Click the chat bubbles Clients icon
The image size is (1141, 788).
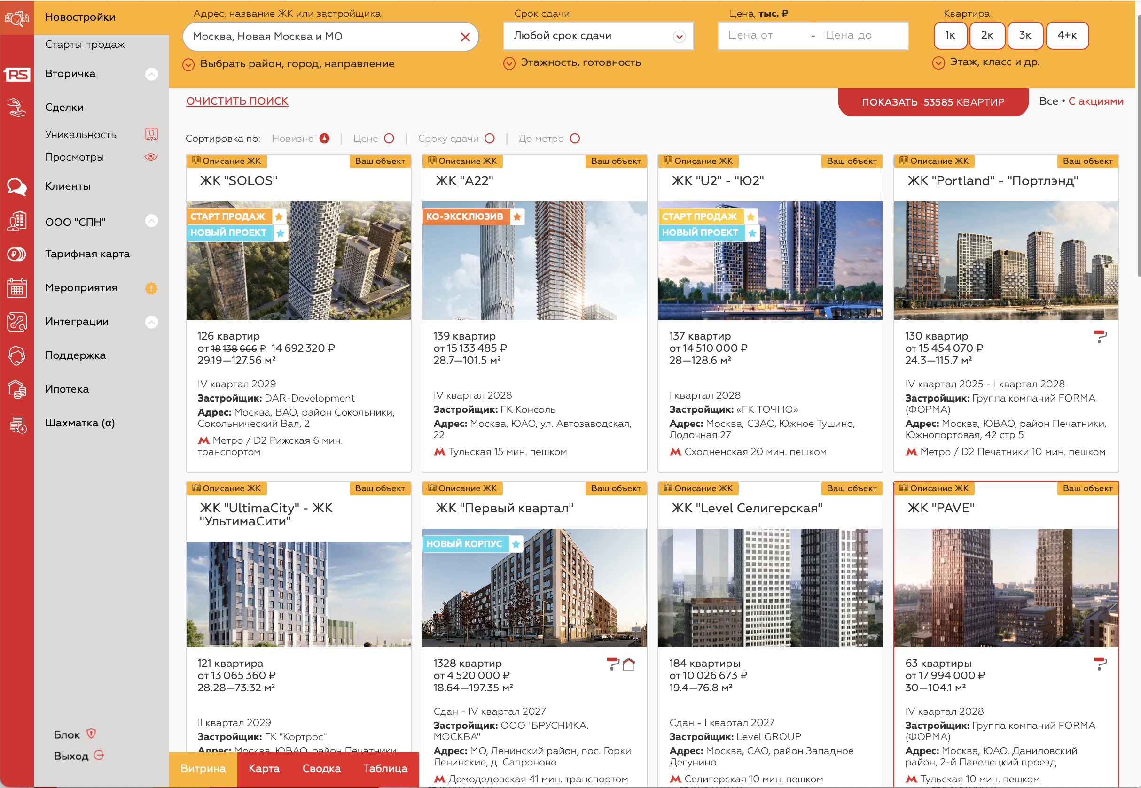[x=17, y=186]
